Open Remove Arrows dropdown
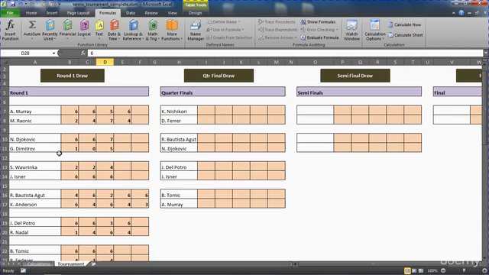 [277, 37]
